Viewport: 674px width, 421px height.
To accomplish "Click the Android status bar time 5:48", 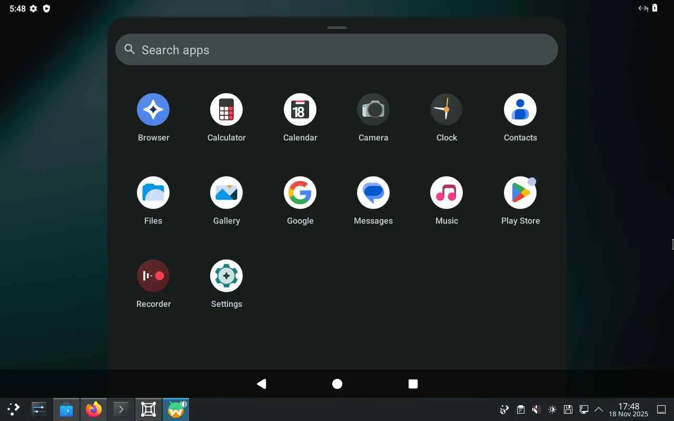I will (x=17, y=8).
